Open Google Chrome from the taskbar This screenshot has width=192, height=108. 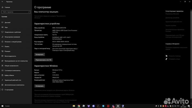79,106
